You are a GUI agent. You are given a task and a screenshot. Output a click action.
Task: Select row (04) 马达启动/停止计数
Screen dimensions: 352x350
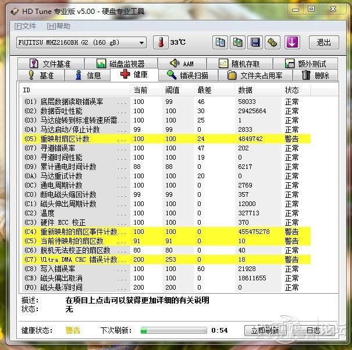pyautogui.click(x=166, y=129)
